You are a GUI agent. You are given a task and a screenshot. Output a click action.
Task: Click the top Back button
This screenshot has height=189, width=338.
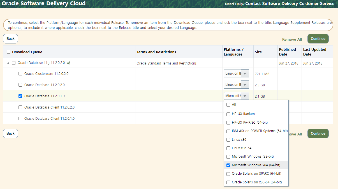[10, 39]
